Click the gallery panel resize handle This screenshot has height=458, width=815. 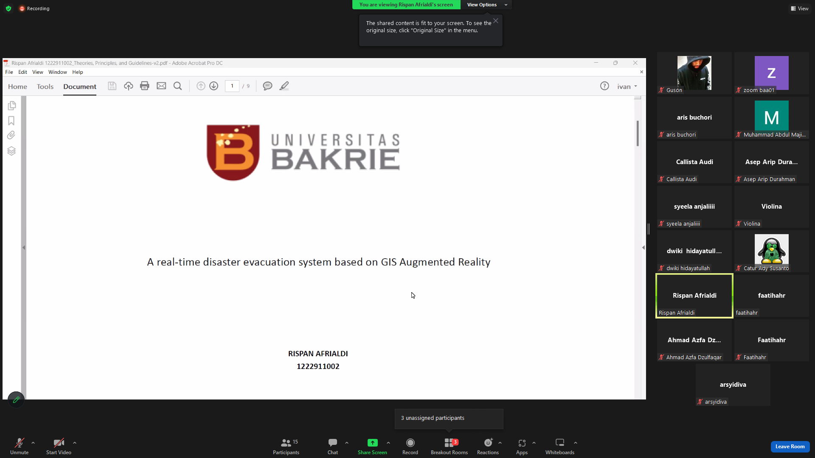coord(649,229)
